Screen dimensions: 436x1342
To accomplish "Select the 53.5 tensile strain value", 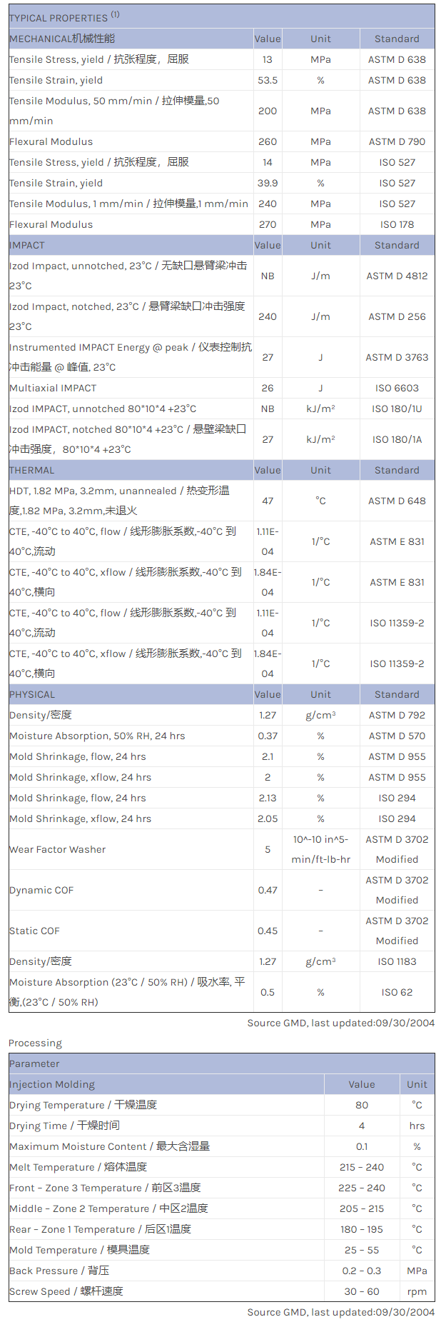I will [x=268, y=80].
